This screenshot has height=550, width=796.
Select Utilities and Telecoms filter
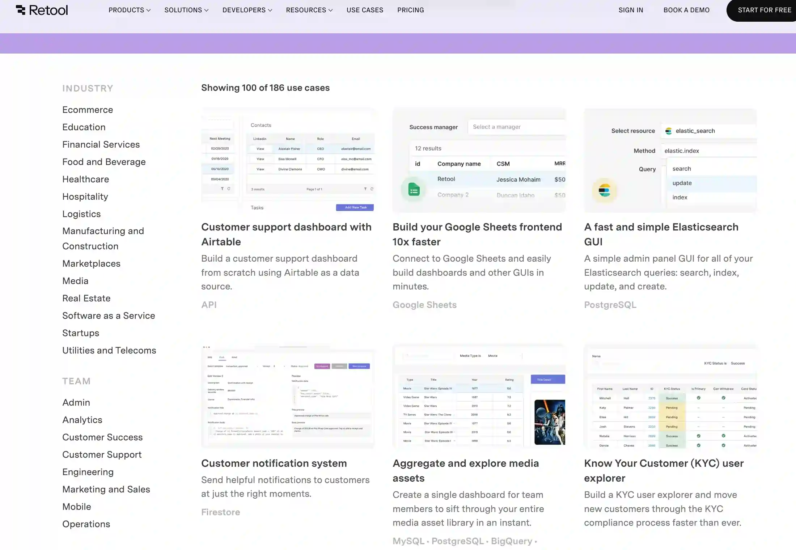[109, 350]
